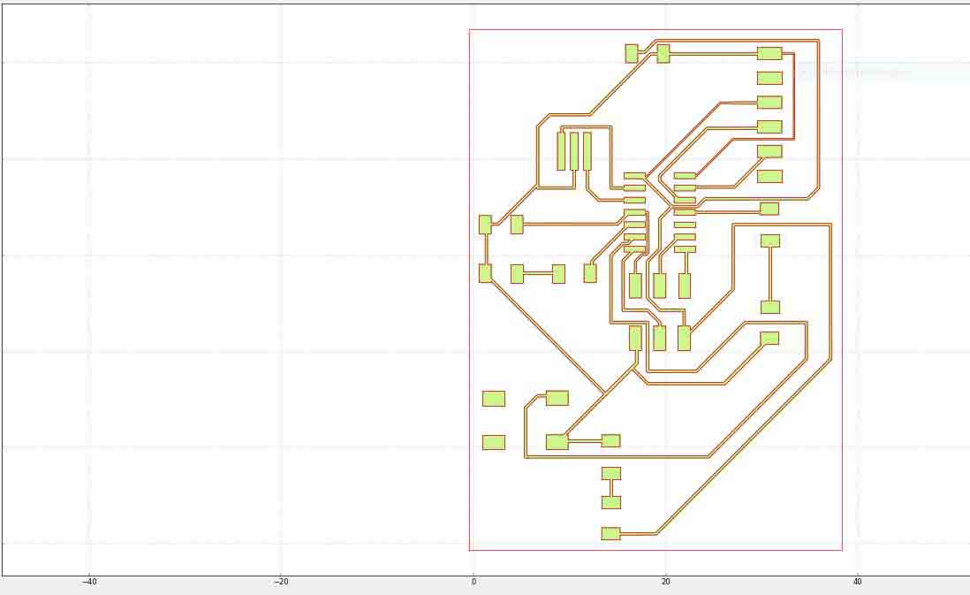Select the bottom-most pad on the PCB
The image size is (970, 595).
(610, 534)
